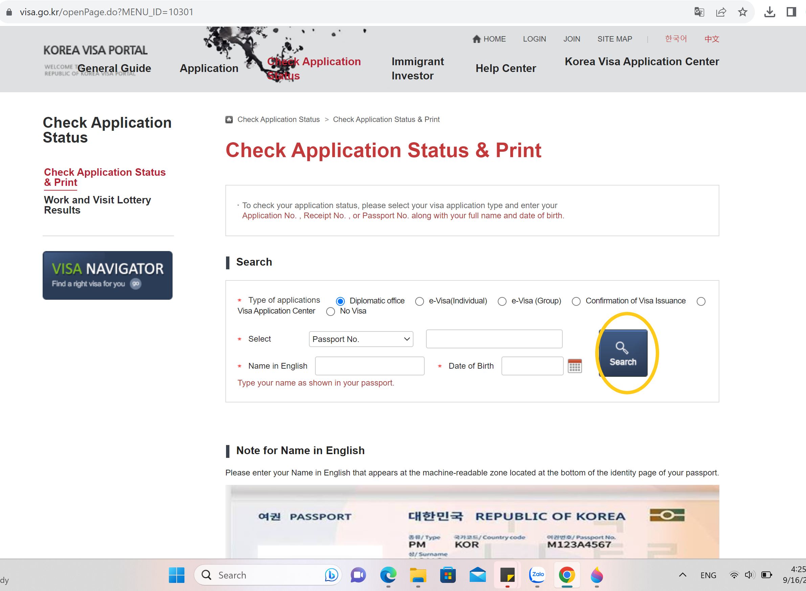This screenshot has width=806, height=591.
Task: Click the share page icon in address bar
Action: 721,12
